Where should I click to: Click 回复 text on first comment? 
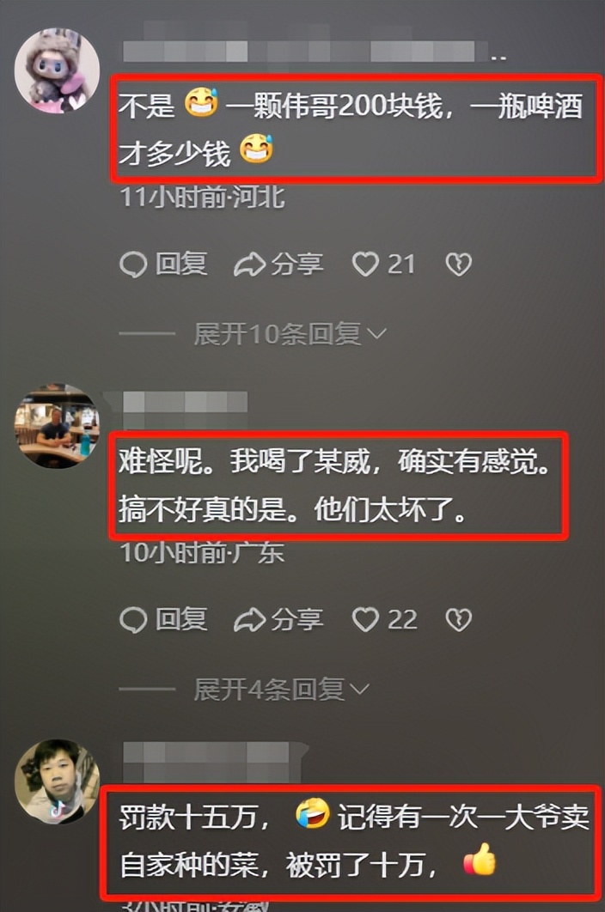click(x=181, y=264)
